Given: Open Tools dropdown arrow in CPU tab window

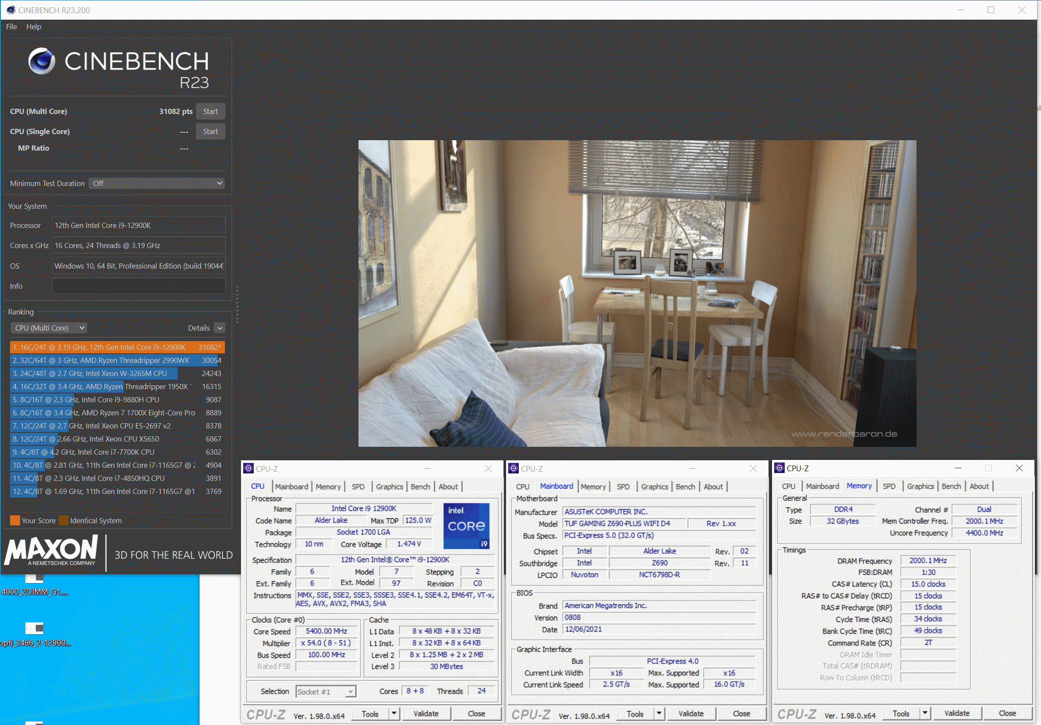Looking at the screenshot, I should tap(393, 714).
